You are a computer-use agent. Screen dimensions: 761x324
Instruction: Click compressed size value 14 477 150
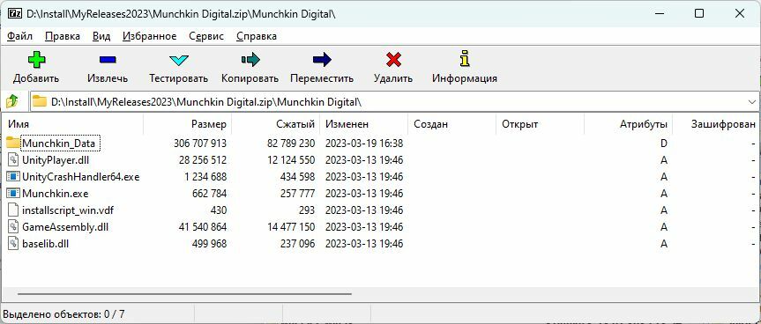[x=291, y=226]
